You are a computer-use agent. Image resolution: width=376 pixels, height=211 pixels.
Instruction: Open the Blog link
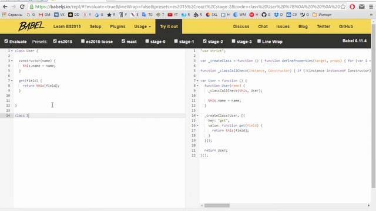303,26
